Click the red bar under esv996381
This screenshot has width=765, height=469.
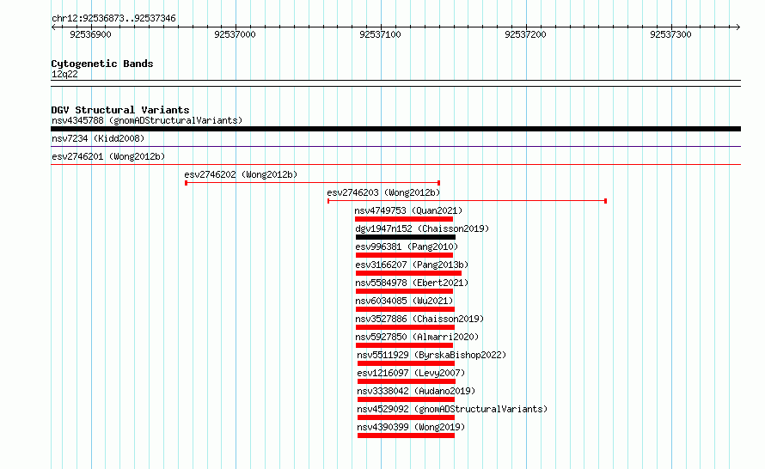(x=405, y=255)
